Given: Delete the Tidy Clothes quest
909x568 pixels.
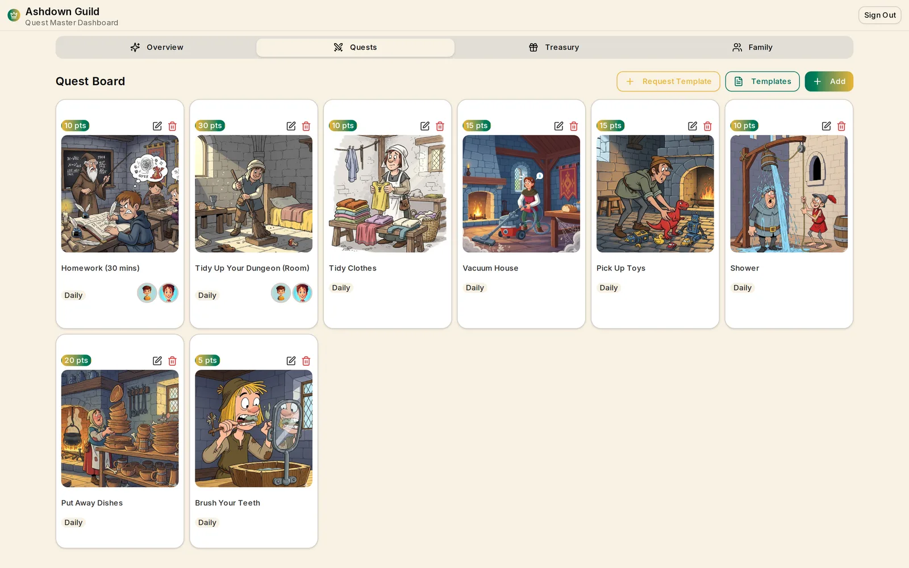Looking at the screenshot, I should coord(440,126).
